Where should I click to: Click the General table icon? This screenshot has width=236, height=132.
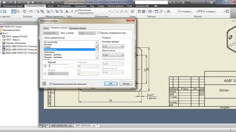156,11
